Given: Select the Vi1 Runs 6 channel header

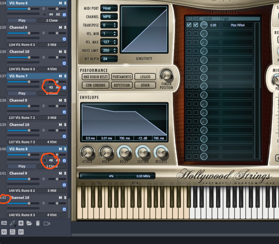Looking at the screenshot, I should [37, 3].
